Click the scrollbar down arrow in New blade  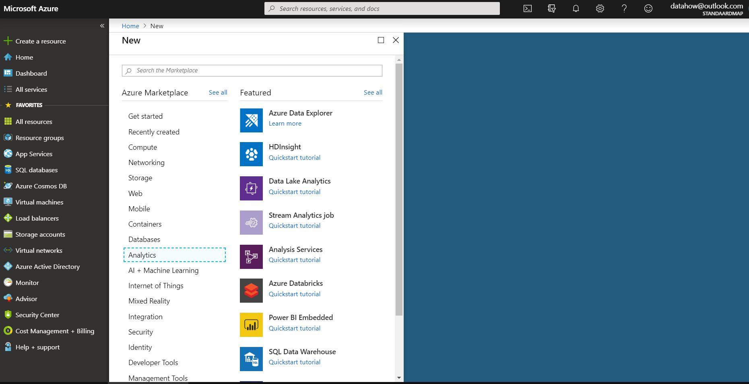click(x=399, y=378)
